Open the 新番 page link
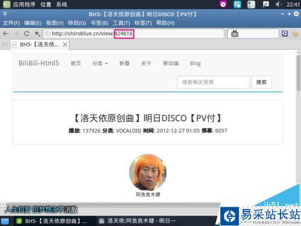This screenshot has height=226, width=301. pos(125,63)
